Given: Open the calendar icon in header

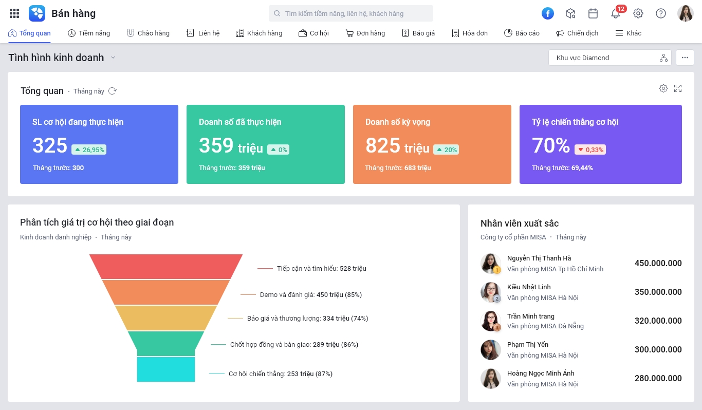Looking at the screenshot, I should pos(593,13).
